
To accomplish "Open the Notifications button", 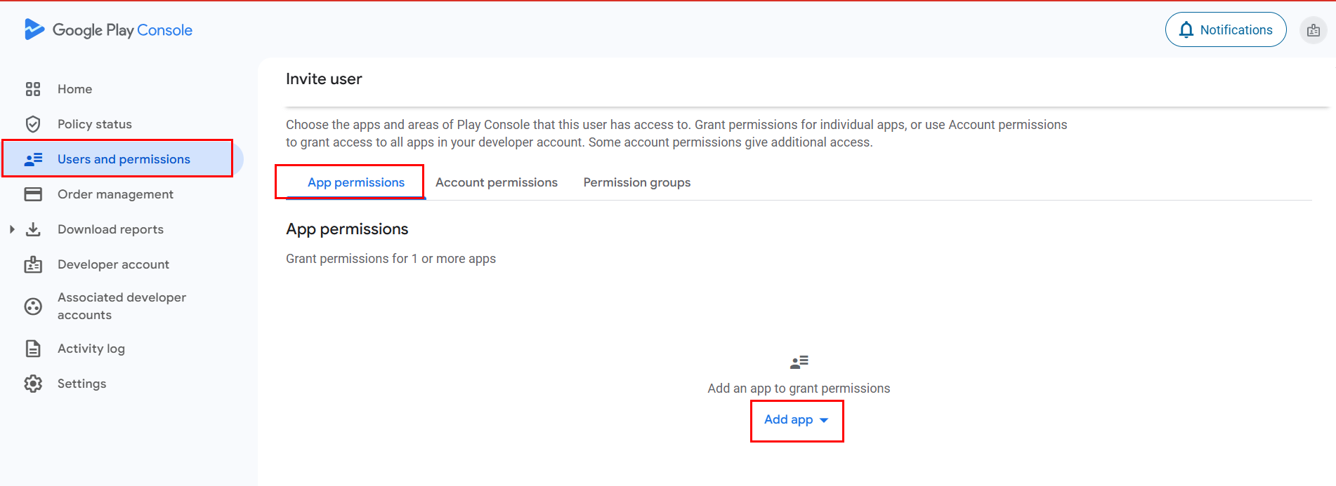I will point(1225,30).
